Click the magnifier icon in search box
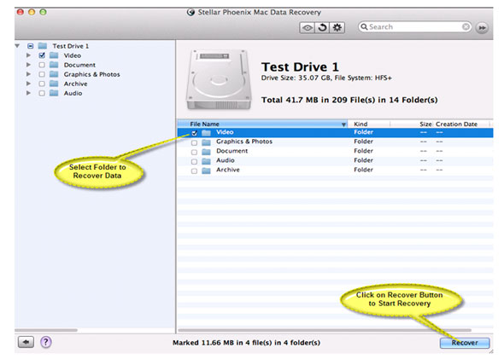Image resolution: width=504 pixels, height=359 pixels. pyautogui.click(x=364, y=27)
